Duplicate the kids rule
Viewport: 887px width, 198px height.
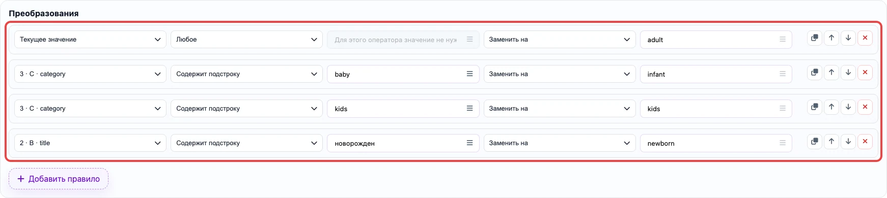pos(815,107)
